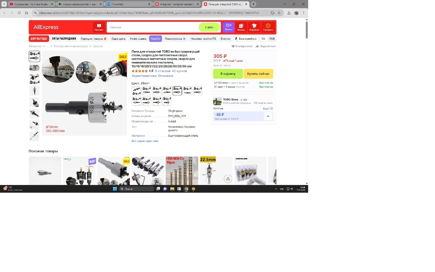Add the -88 ₽ coupon with plus button
Screen dimensions: 435x272
[x=268, y=116]
